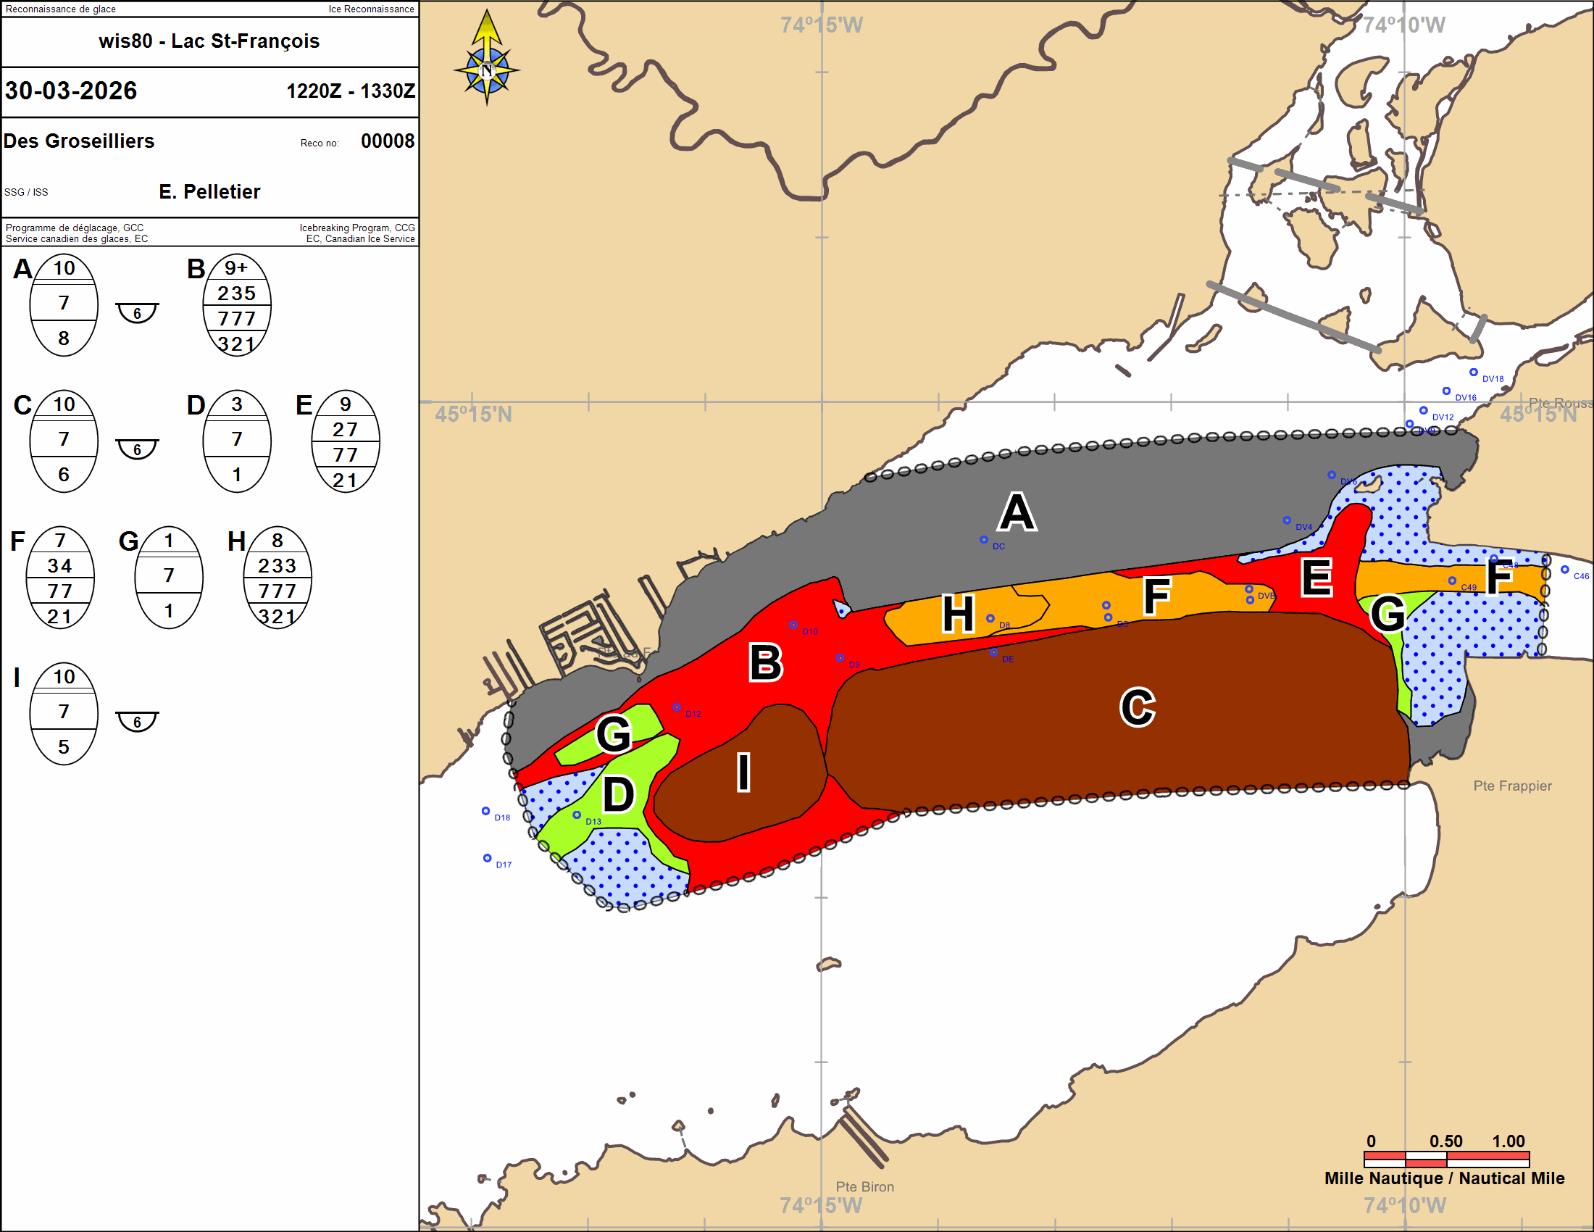Click the egg code symbol for zone D
The height and width of the screenshot is (1232, 1594).
click(236, 441)
